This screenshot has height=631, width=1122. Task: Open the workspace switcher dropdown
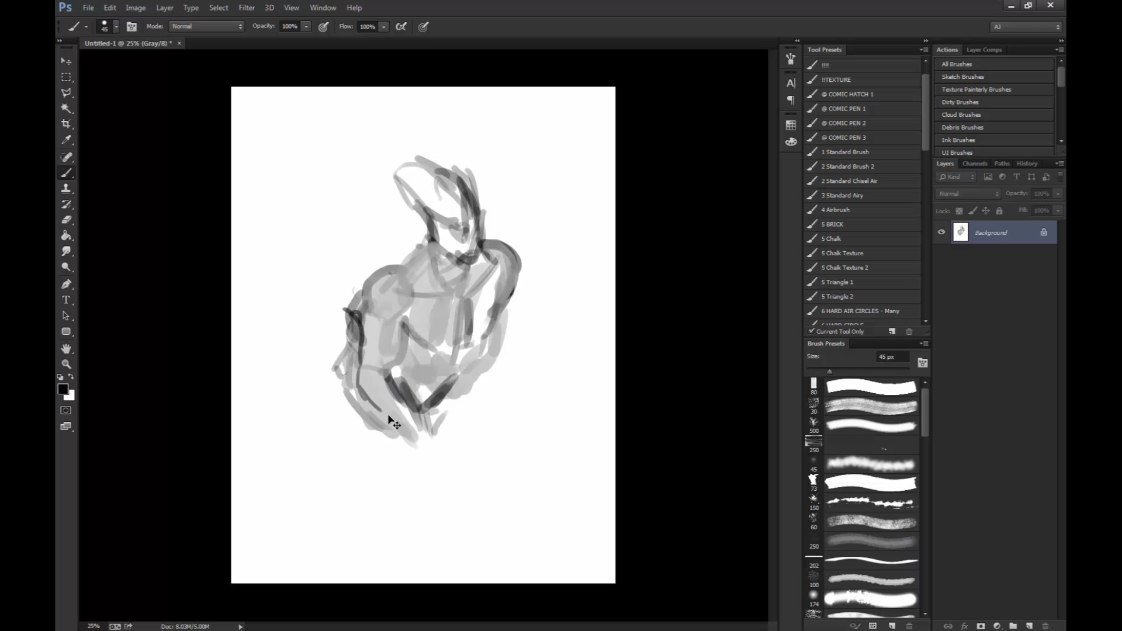[x=1026, y=26]
